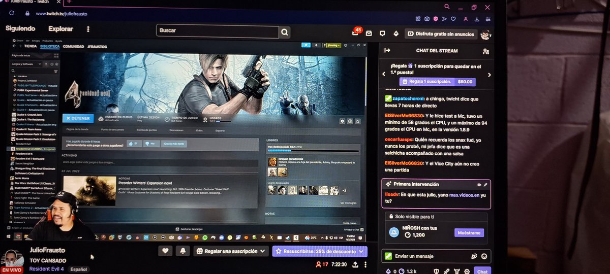Click Disfruta gratis sin anuncios button
Screen dimensions: 610x274
coord(440,34)
